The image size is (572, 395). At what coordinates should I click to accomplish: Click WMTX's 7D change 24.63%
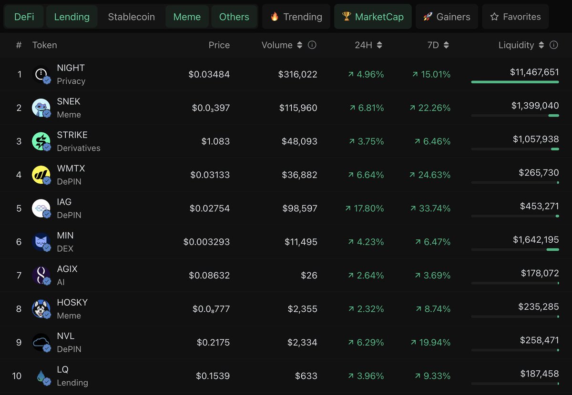pos(429,175)
